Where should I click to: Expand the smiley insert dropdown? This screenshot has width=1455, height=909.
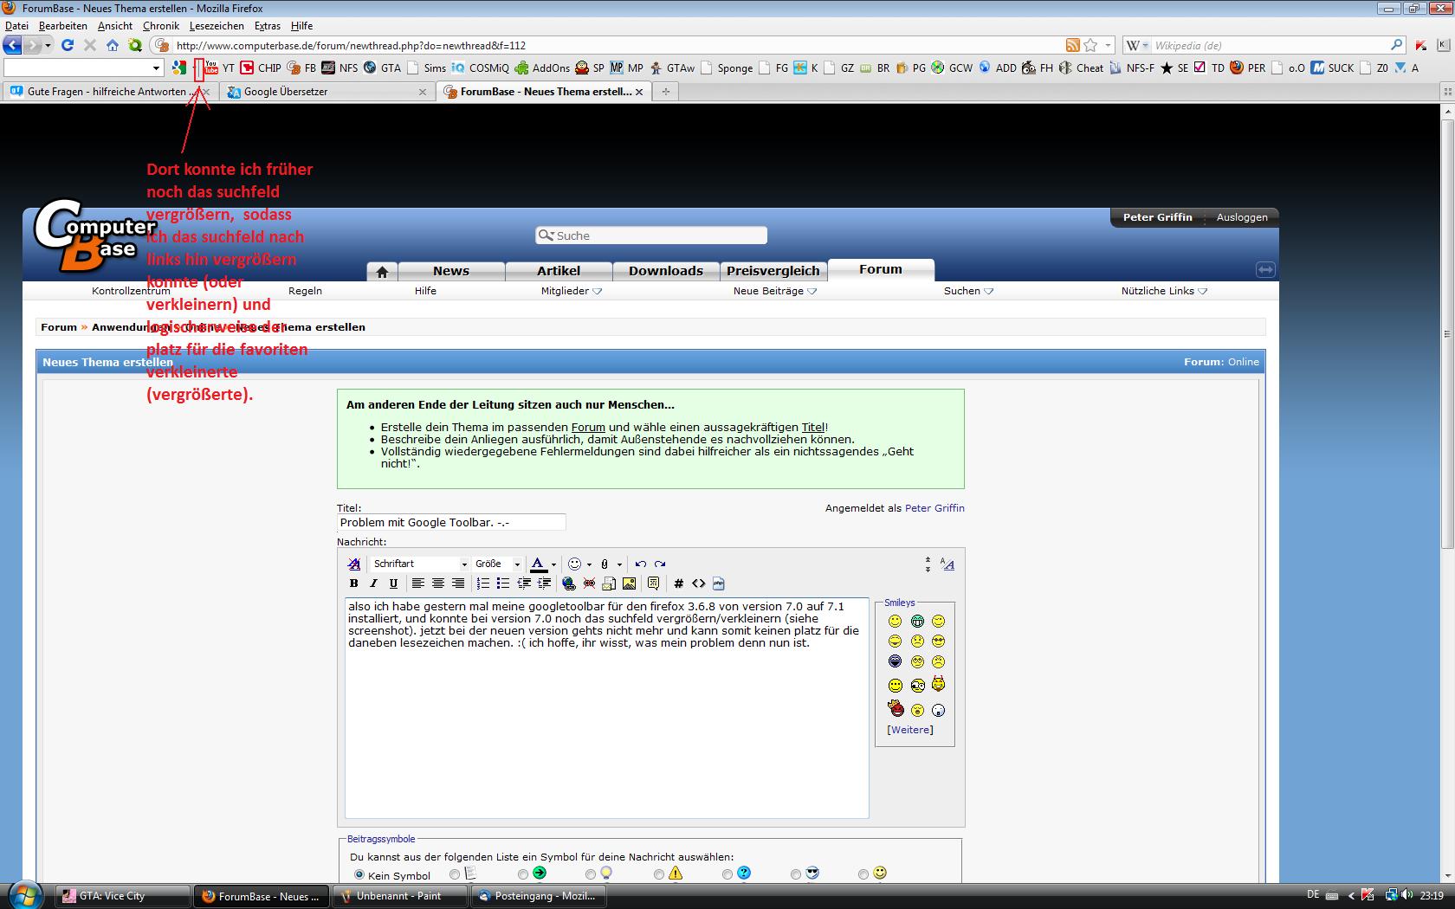pyautogui.click(x=589, y=564)
